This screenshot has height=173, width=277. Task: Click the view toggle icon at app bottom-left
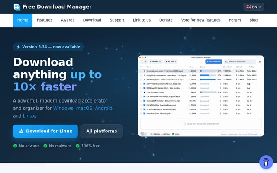(144, 134)
